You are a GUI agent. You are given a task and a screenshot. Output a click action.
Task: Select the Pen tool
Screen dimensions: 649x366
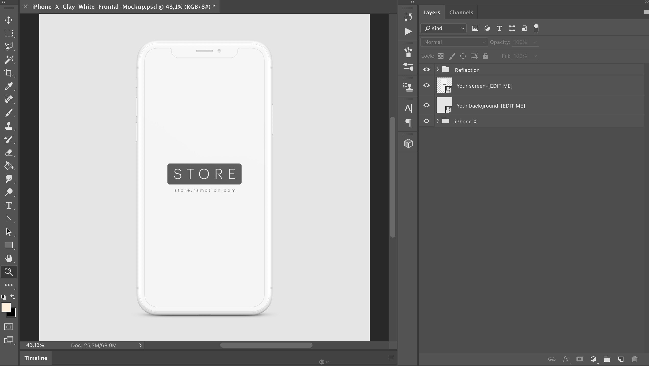[9, 219]
